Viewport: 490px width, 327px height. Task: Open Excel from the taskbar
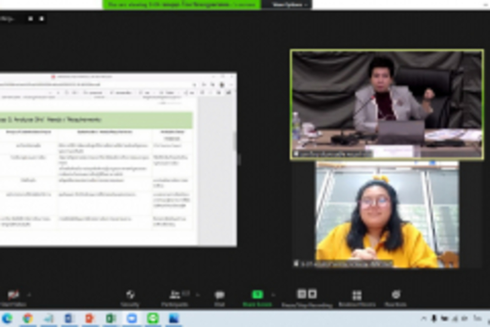click(x=111, y=318)
